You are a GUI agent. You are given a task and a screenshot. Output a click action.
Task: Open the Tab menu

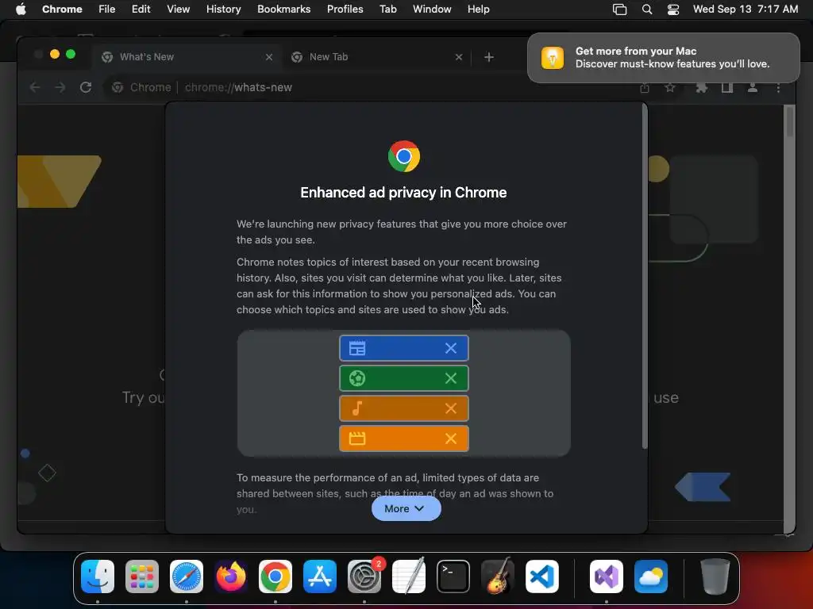[x=387, y=10]
